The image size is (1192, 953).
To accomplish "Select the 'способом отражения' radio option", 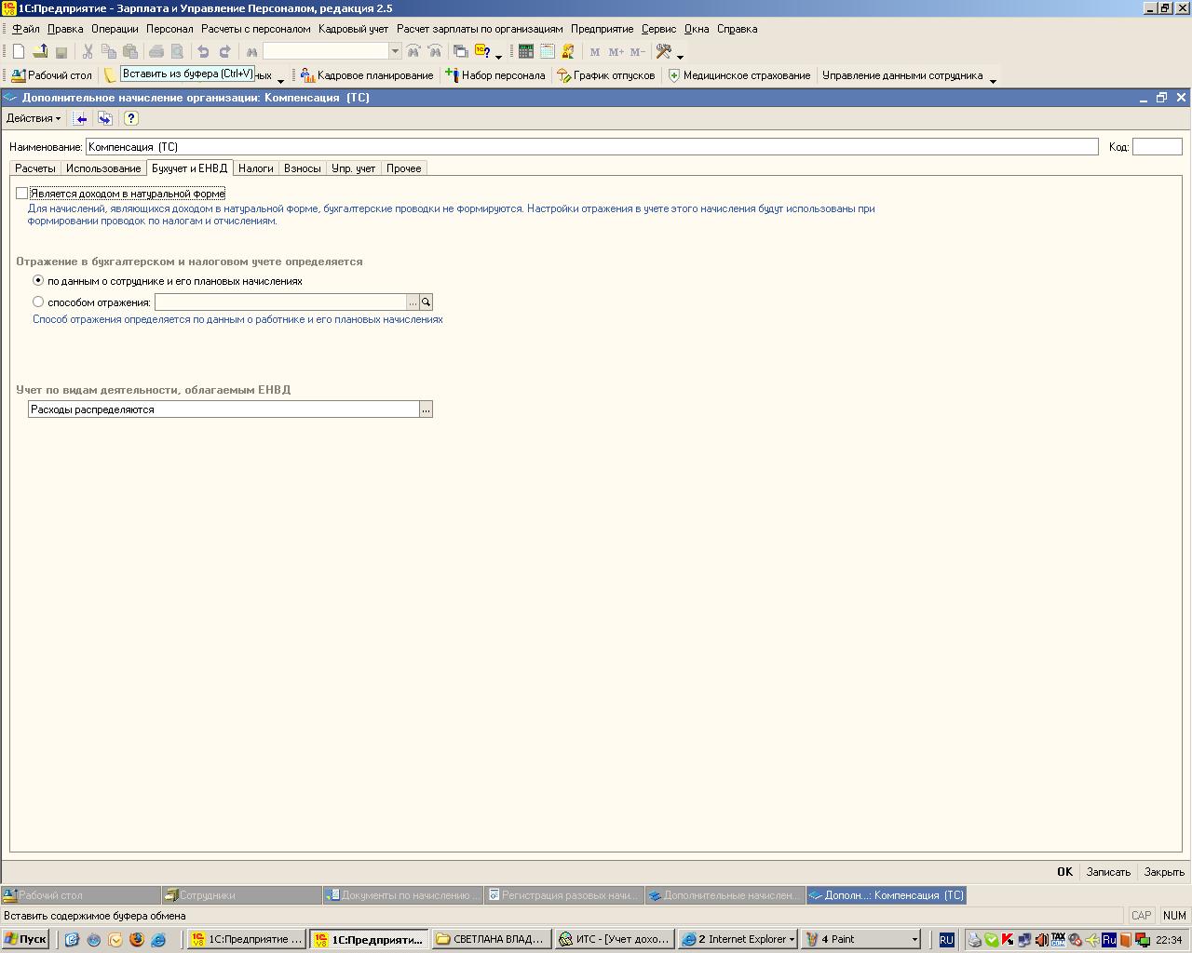I will pos(38,302).
